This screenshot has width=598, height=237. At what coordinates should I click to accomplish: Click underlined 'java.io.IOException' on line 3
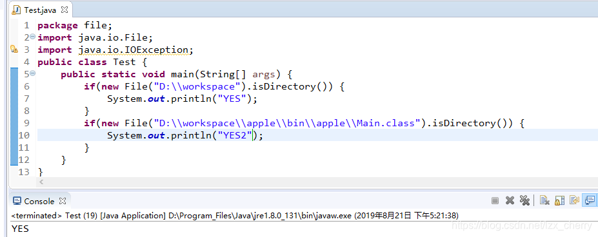point(134,50)
